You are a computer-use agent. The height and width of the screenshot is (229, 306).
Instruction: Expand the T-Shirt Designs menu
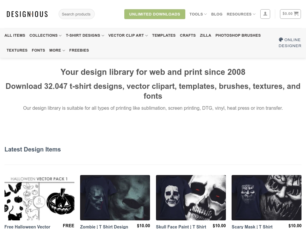tap(85, 35)
